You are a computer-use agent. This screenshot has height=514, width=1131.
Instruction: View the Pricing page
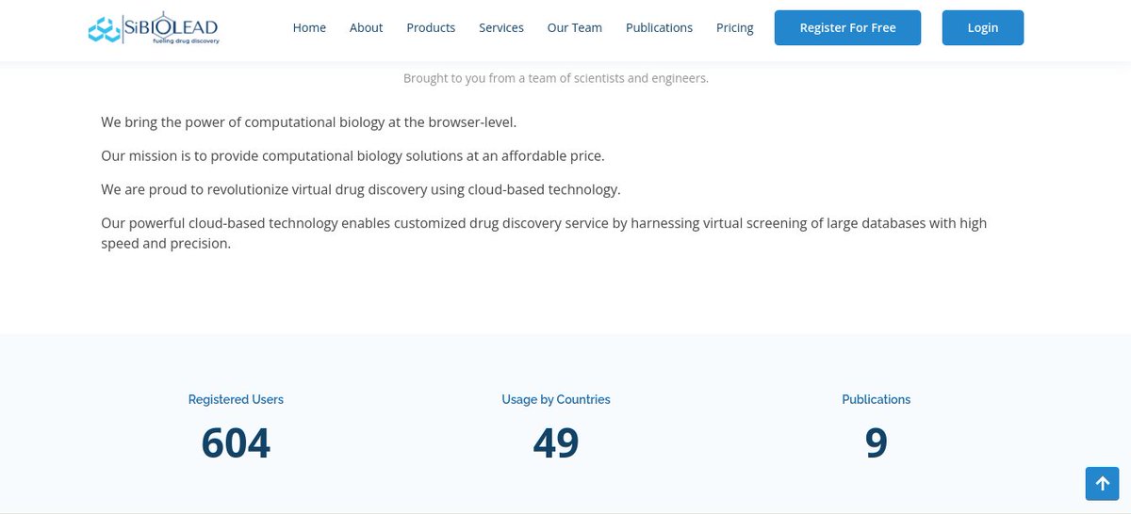(735, 27)
